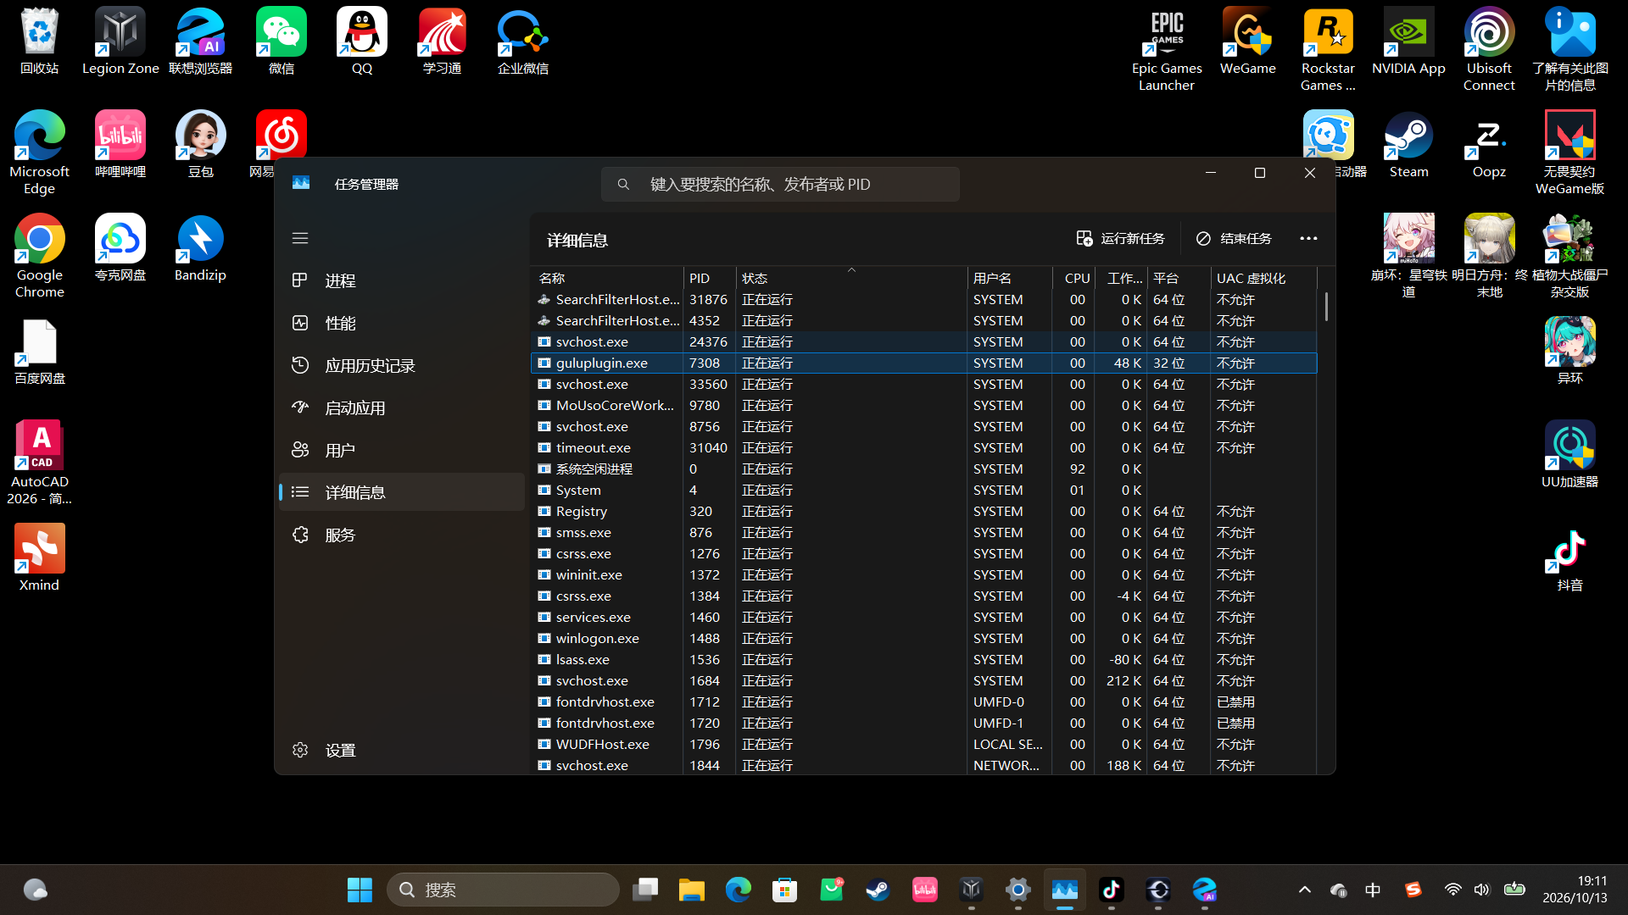The height and width of the screenshot is (915, 1628).
Task: Open the three-dot more options menu
Action: [1308, 239]
